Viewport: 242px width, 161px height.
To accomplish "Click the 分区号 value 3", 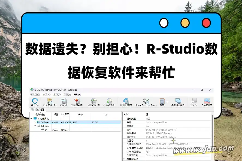I will (x=146, y=141).
